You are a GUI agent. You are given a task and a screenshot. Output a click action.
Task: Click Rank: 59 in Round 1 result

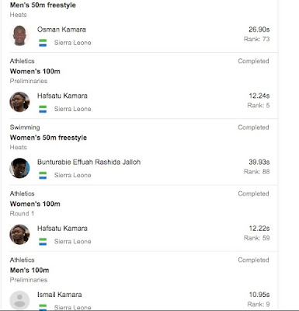point(257,238)
